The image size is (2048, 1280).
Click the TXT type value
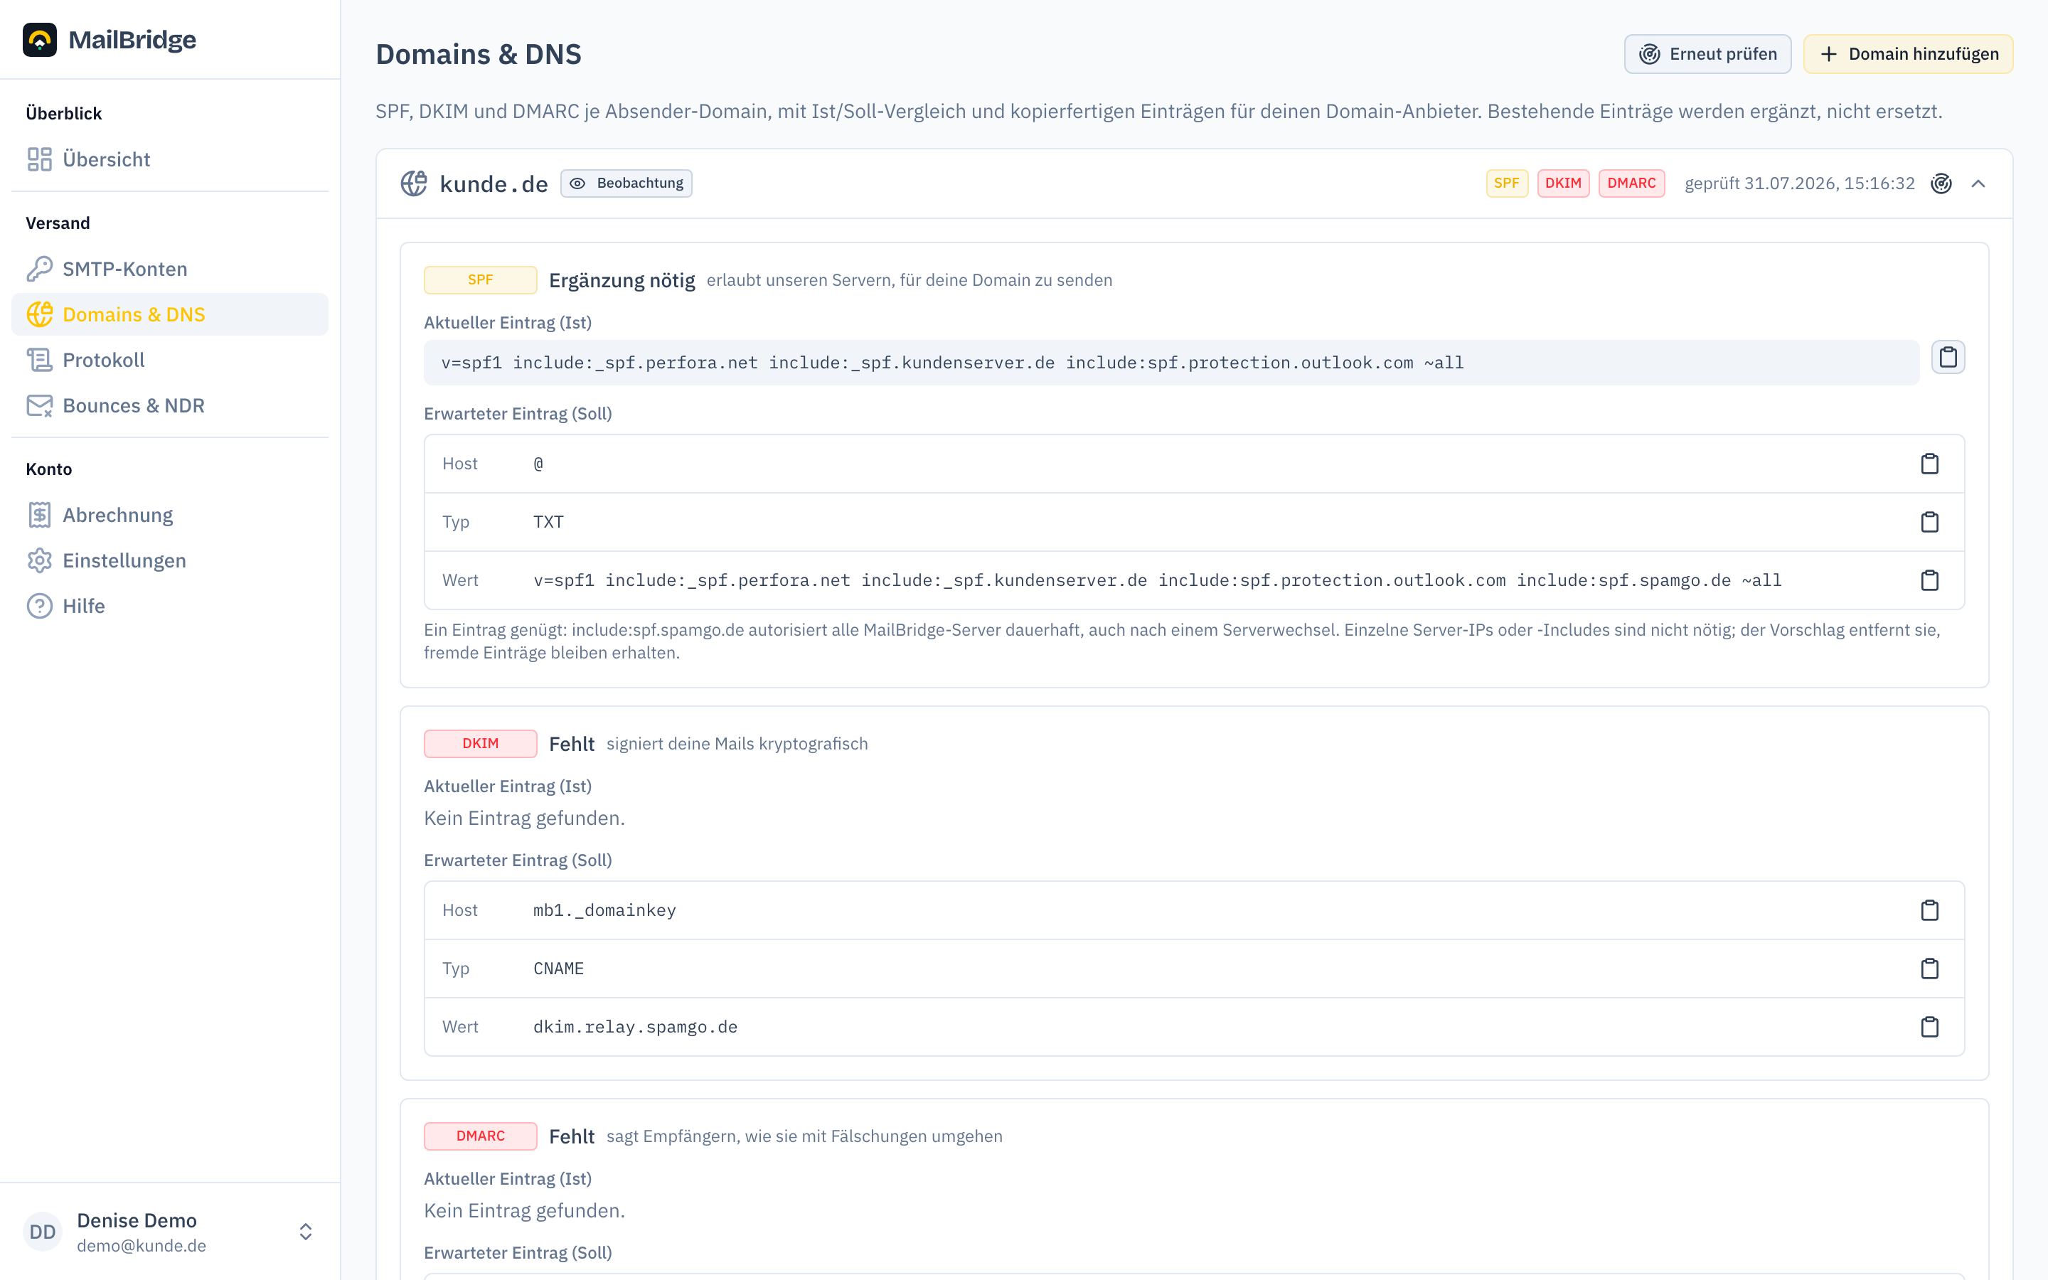tap(548, 521)
